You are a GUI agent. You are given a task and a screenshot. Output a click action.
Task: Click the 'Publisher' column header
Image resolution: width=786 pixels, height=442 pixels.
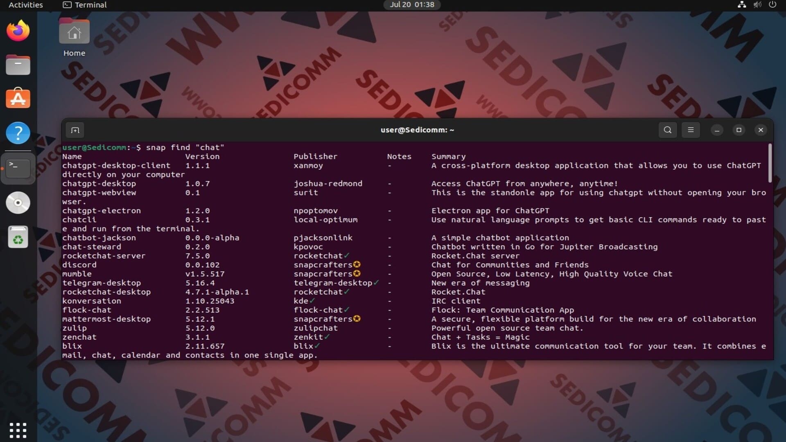click(x=316, y=156)
